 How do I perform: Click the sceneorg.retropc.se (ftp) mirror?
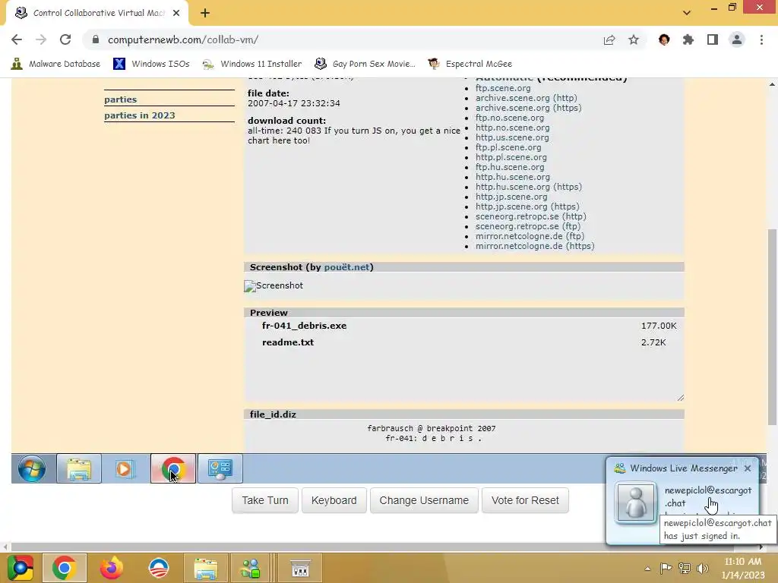[528, 226]
